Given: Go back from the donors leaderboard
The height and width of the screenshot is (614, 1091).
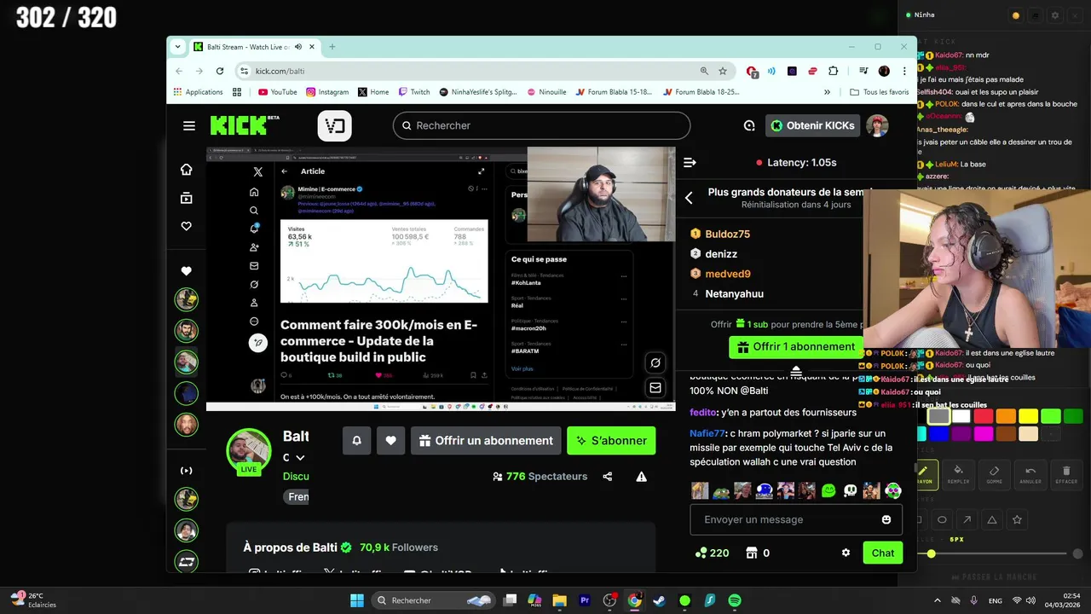Looking at the screenshot, I should (689, 198).
